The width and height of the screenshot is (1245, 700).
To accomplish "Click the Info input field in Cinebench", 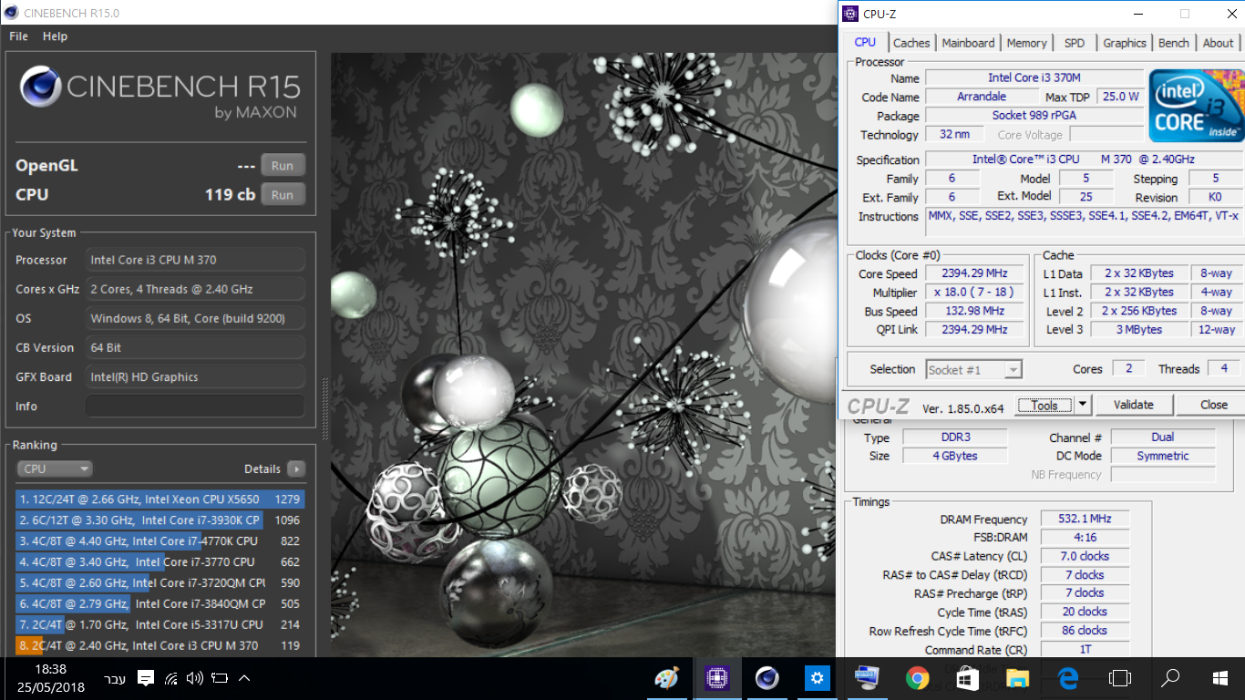I will pyautogui.click(x=195, y=406).
